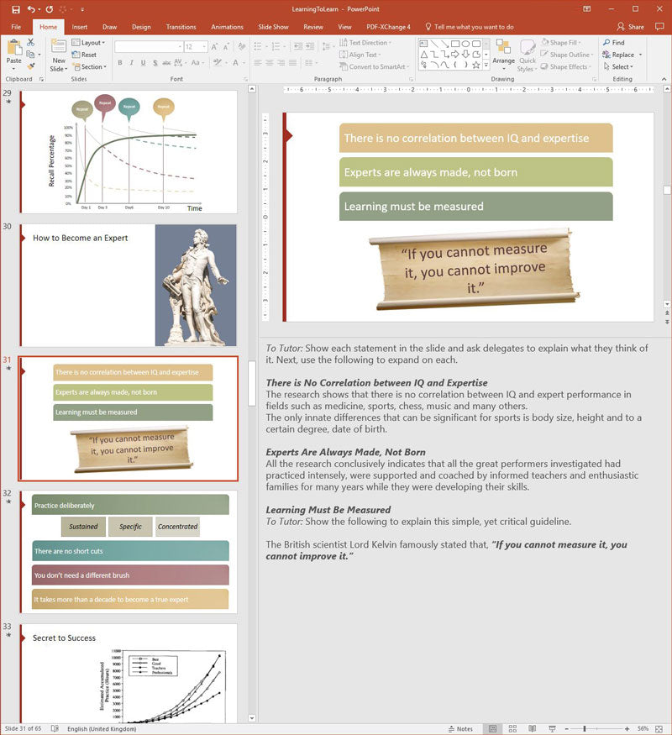Viewport: 672px width, 735px height.
Task: Toggle right text alignment
Action: (x=281, y=62)
